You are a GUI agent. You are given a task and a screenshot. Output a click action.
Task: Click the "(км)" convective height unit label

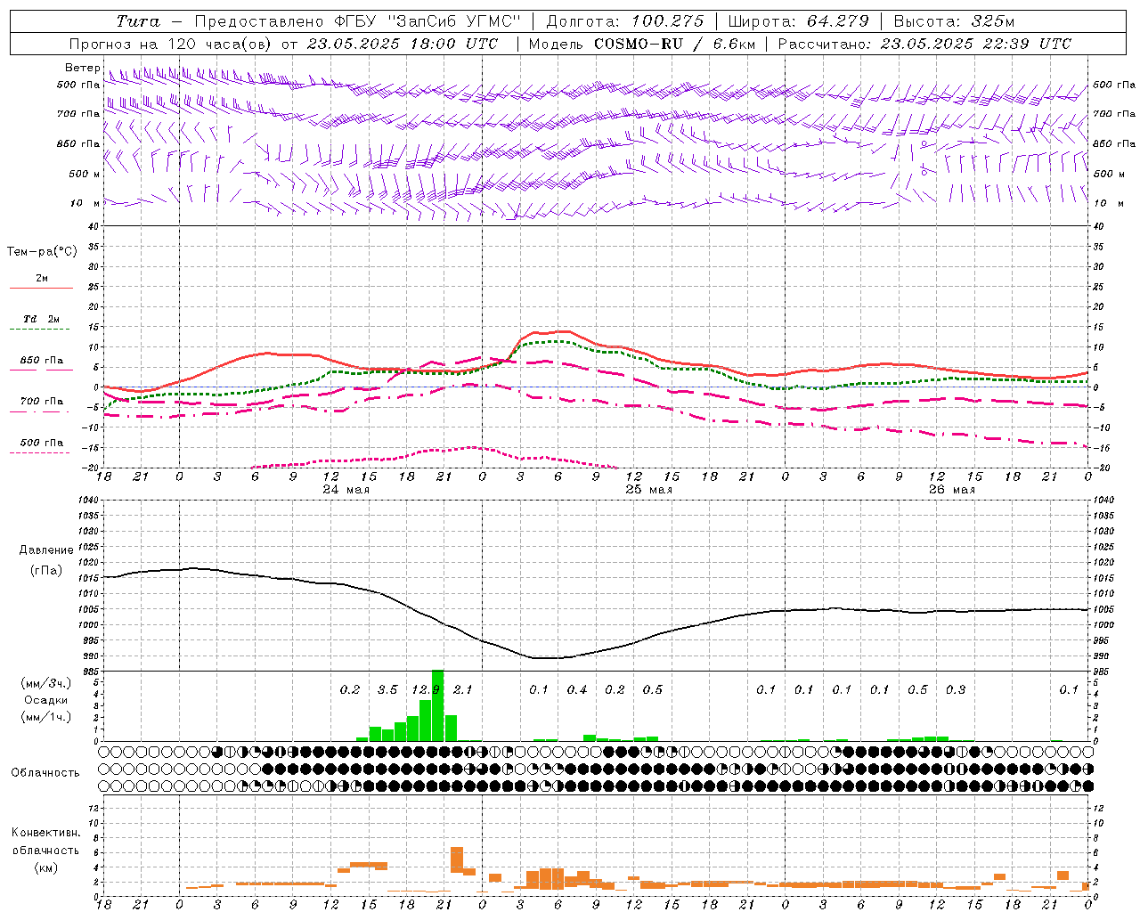(45, 867)
